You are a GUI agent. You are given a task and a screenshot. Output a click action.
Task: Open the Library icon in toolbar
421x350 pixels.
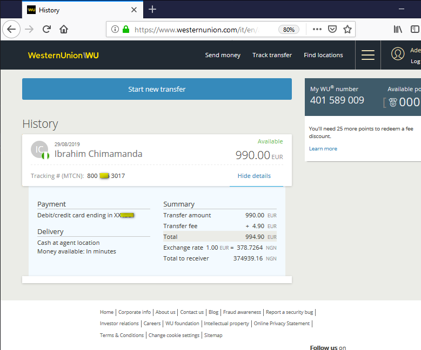pyautogui.click(x=398, y=29)
